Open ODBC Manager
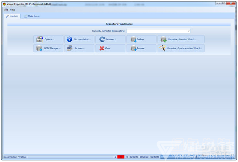Screen dimensions: 238x162 tap(48, 48)
